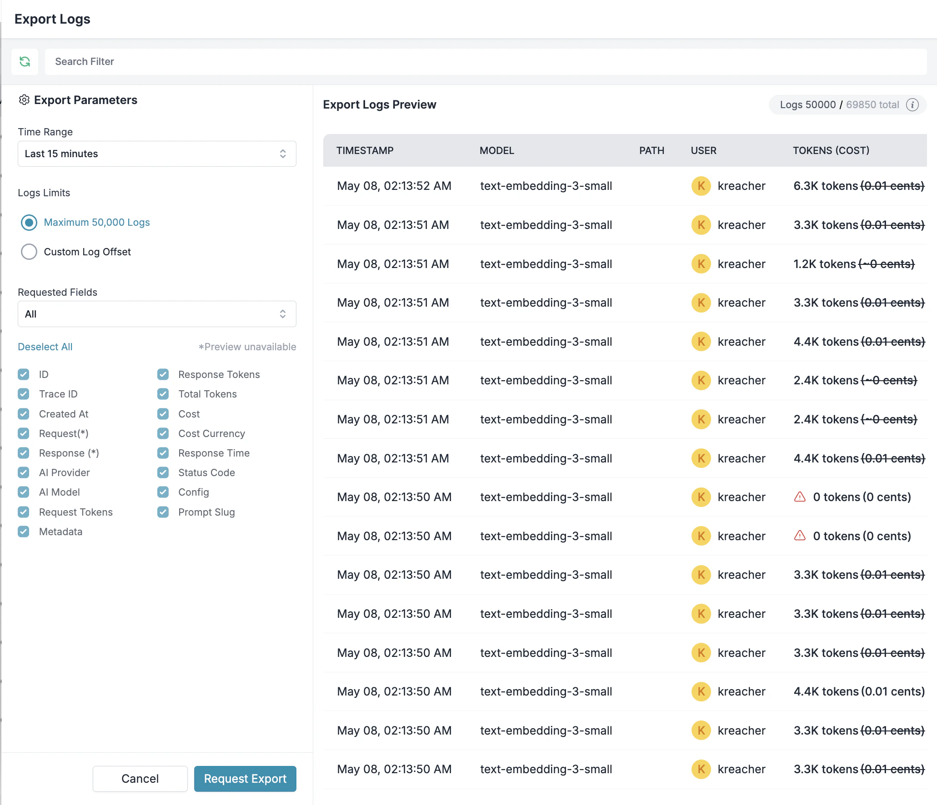Click the refresh icon beside the search filter
The width and height of the screenshot is (937, 805).
click(x=25, y=61)
